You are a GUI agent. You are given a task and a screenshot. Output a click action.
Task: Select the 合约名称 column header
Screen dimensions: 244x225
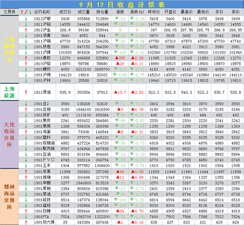[x=42, y=12]
